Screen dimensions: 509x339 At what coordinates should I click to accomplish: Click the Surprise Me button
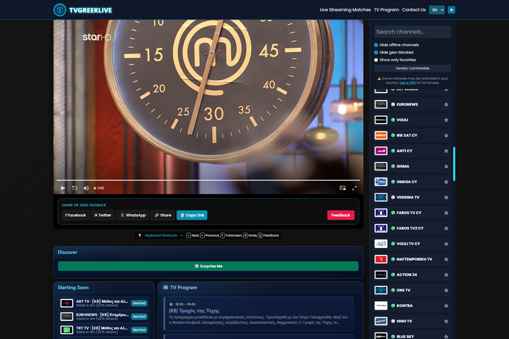tap(208, 266)
